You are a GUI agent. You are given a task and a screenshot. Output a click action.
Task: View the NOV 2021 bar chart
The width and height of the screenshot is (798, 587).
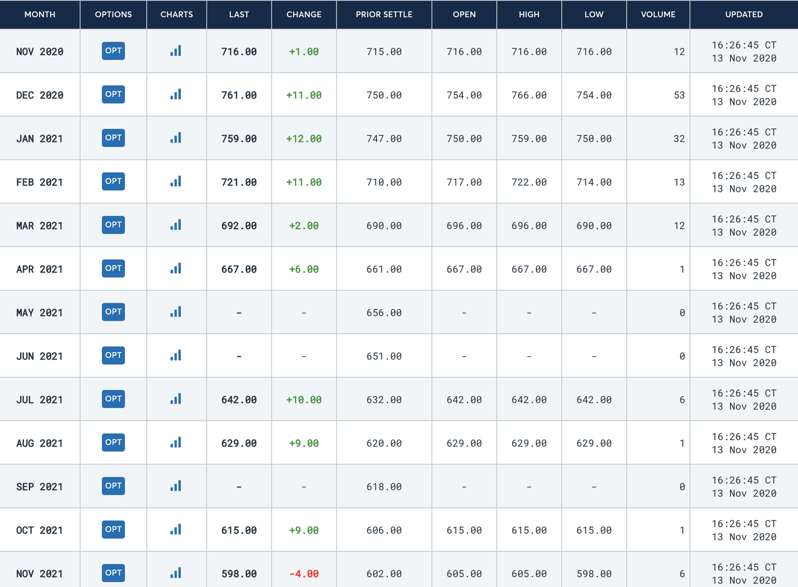176,573
